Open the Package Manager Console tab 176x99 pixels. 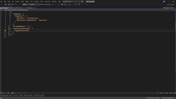tap(6, 95)
